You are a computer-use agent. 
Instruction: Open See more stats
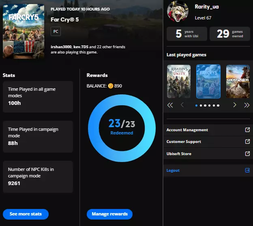pos(26,214)
